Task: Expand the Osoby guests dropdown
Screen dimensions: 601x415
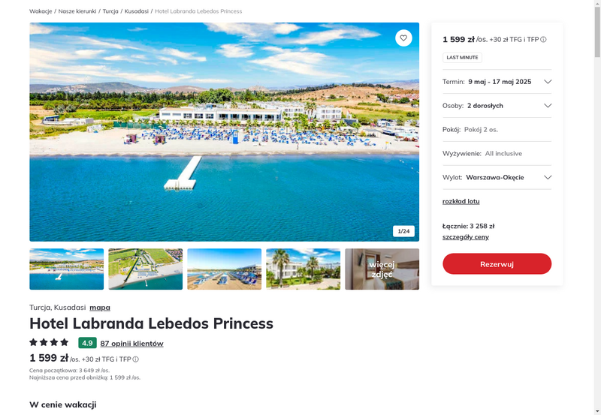Action: click(x=497, y=106)
